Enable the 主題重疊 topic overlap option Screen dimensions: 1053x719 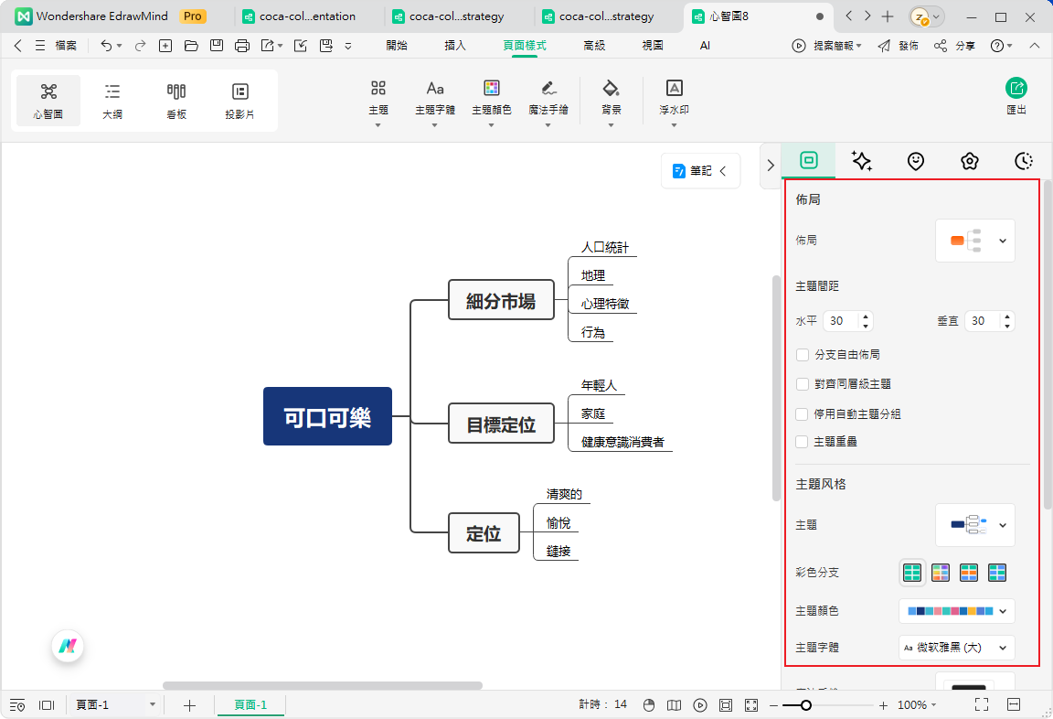click(x=802, y=441)
